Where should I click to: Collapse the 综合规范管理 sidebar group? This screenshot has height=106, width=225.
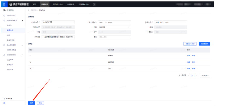pos(22,45)
